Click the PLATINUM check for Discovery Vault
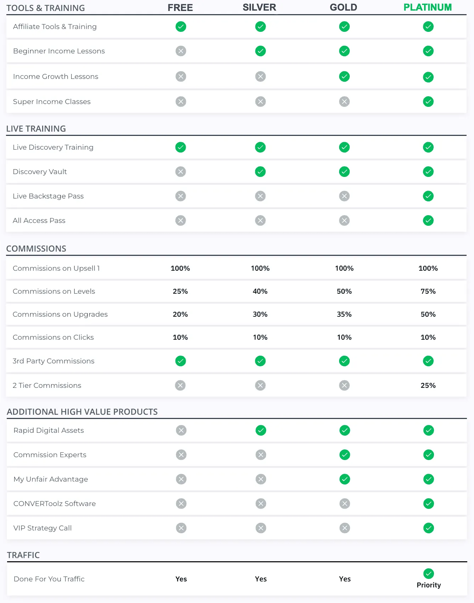Screen dimensions: 474x603 coord(428,172)
